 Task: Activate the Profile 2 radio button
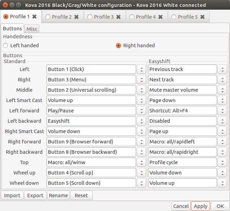(x=48, y=17)
